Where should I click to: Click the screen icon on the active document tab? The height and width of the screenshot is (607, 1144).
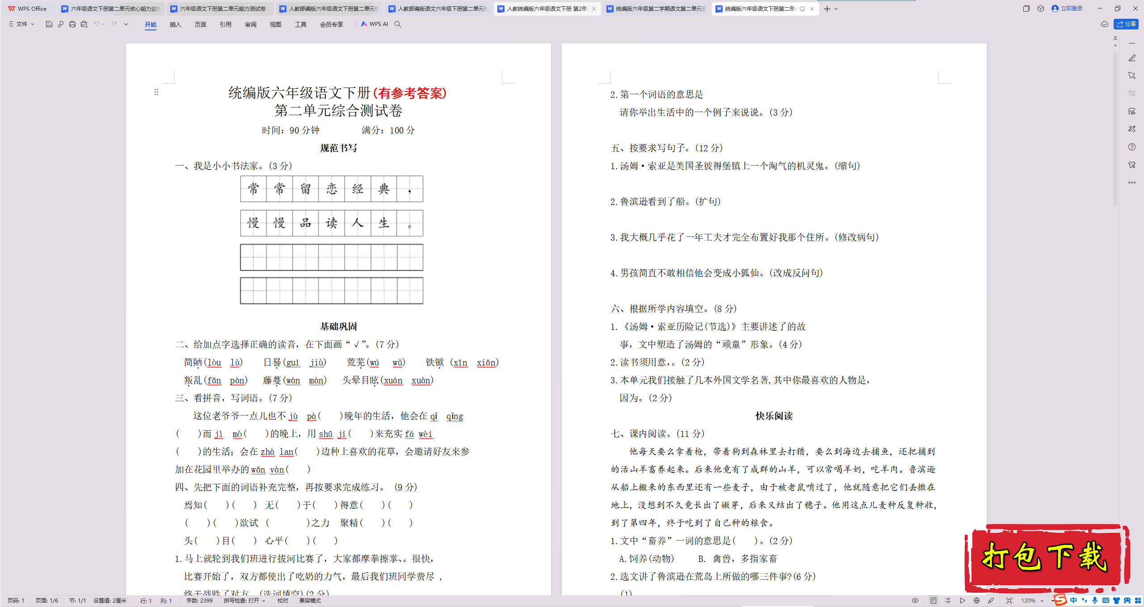(803, 9)
